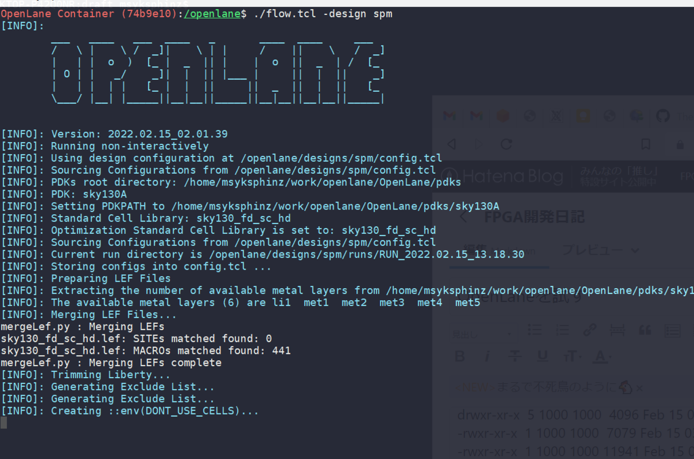The width and height of the screenshot is (694, 459).
Task: Click 'mergeLef.py : Merging LEFs complete' line
Action: [x=111, y=363]
